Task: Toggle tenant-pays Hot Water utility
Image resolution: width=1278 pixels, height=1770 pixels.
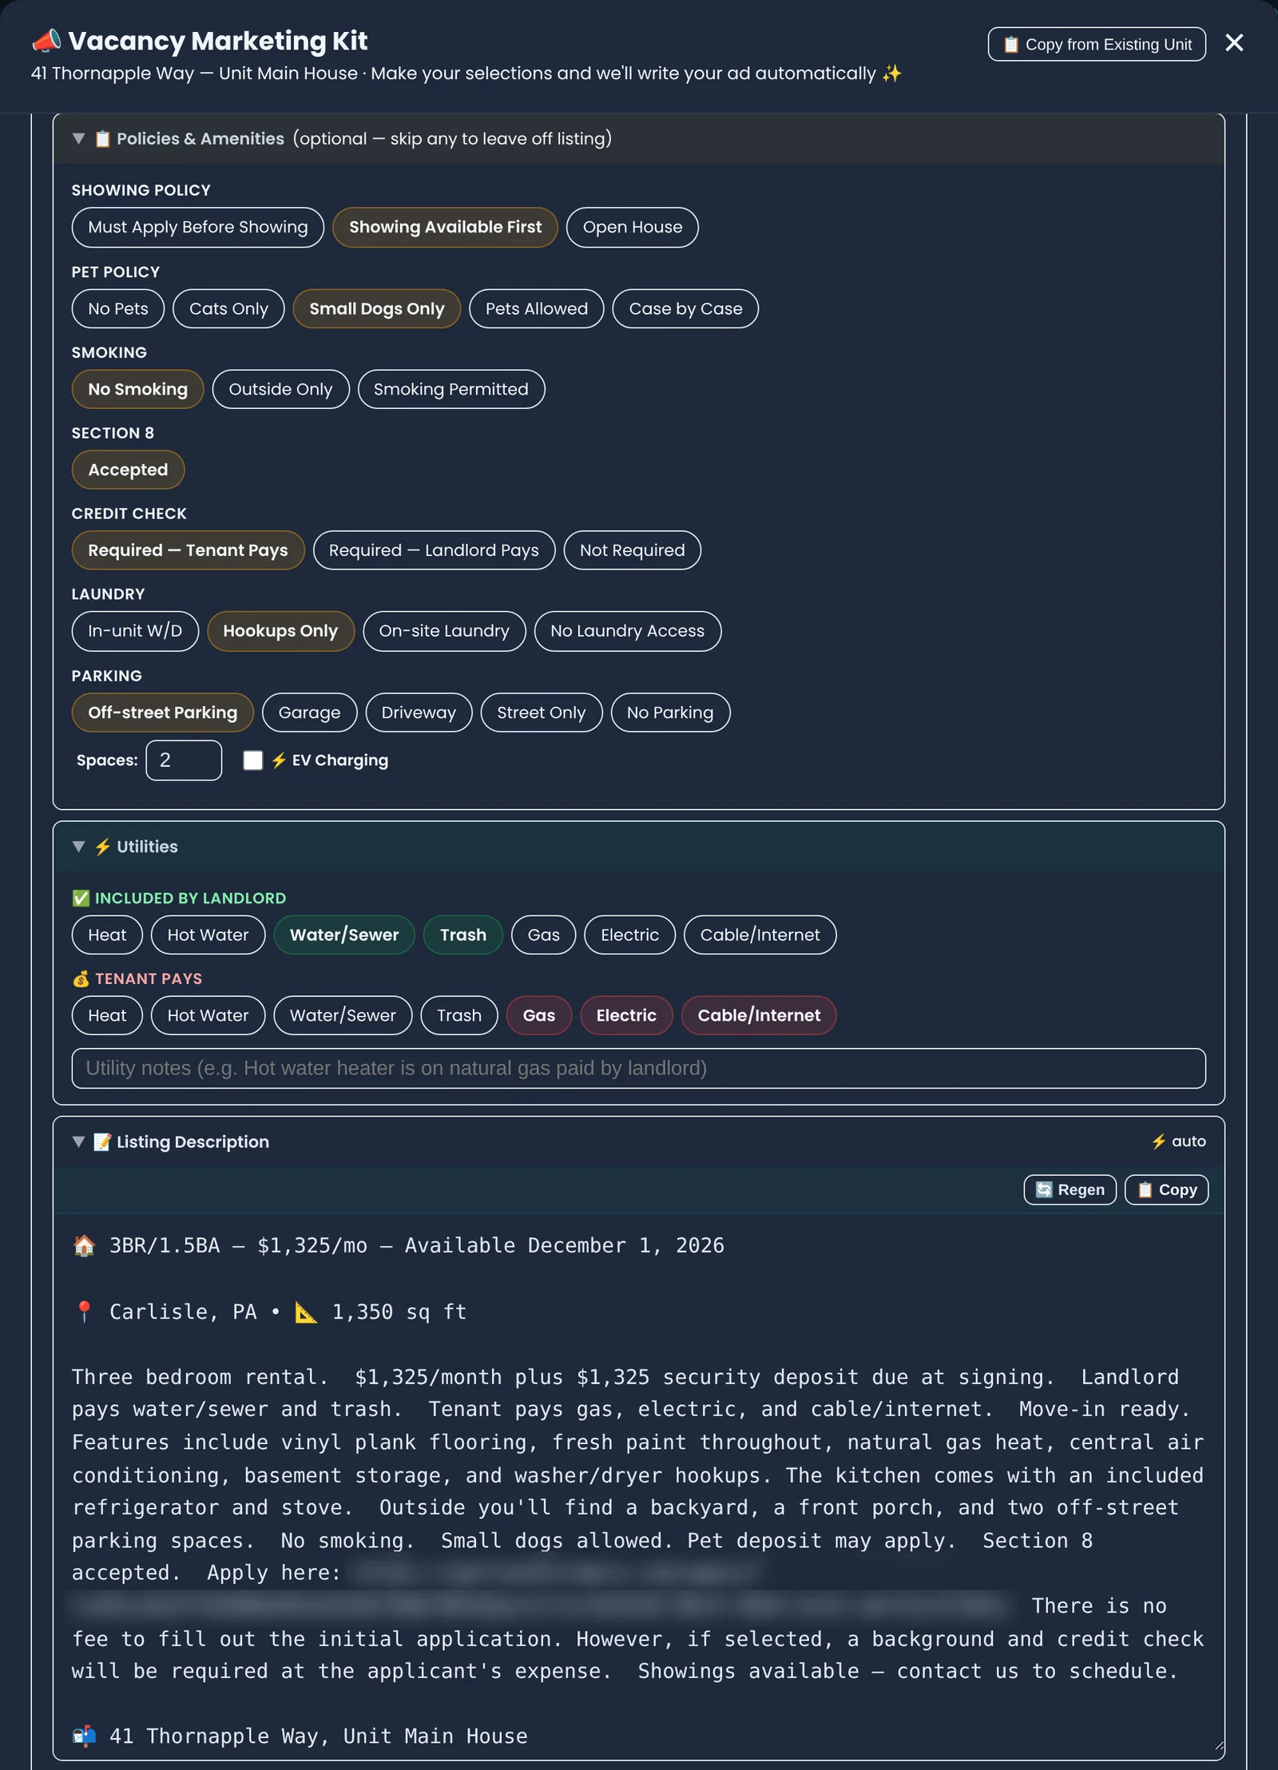Action: [208, 1016]
